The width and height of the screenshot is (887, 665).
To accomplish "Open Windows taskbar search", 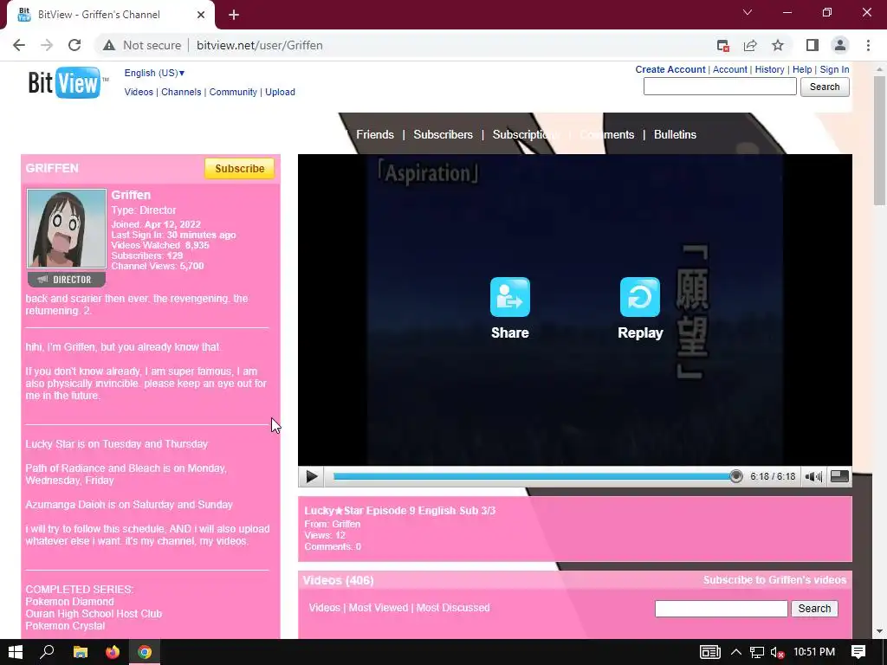I will [x=47, y=652].
